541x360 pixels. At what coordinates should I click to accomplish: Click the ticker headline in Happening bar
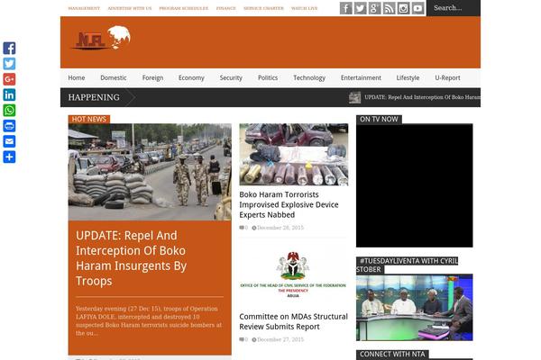(x=422, y=97)
